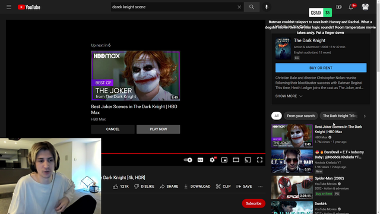Select the All filter chip
Viewport: 380px width, 214px height.
click(277, 116)
